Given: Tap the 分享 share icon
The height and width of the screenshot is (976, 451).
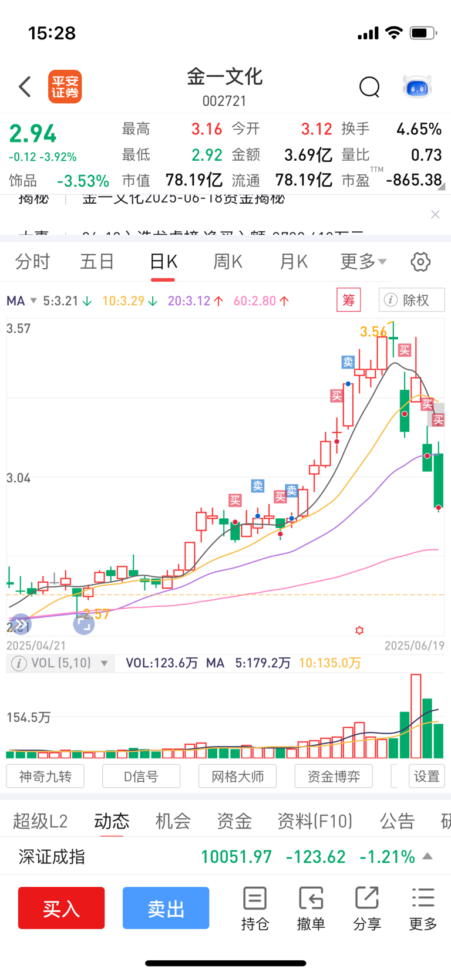Looking at the screenshot, I should 367,909.
